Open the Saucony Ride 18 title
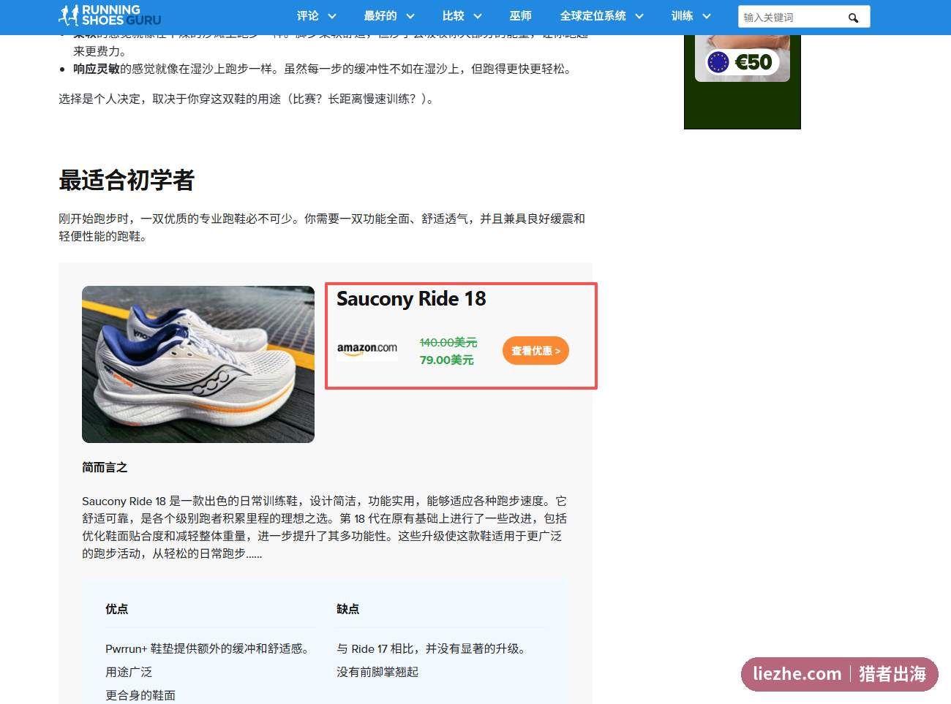This screenshot has height=704, width=951. pyautogui.click(x=411, y=299)
